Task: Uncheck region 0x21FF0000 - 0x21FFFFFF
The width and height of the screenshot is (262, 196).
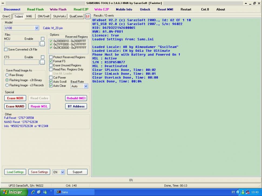Action: coord(51,44)
